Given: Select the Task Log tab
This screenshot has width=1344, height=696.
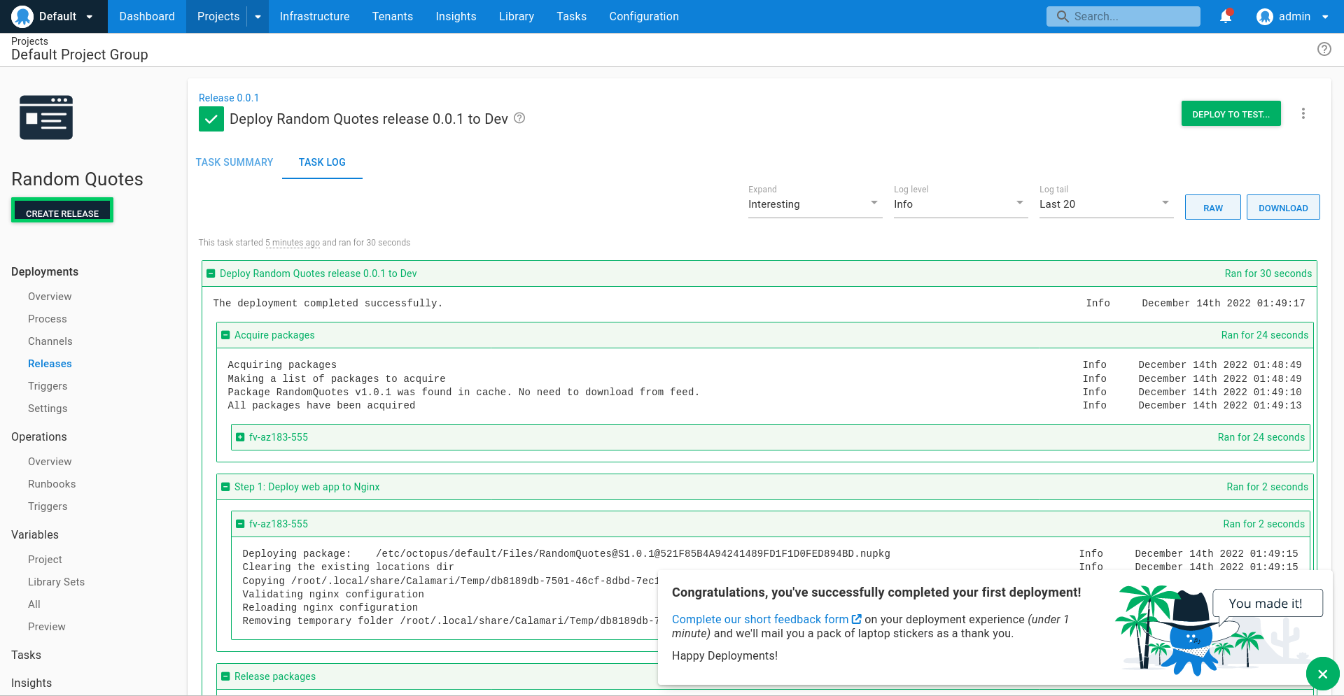Looking at the screenshot, I should (x=322, y=162).
